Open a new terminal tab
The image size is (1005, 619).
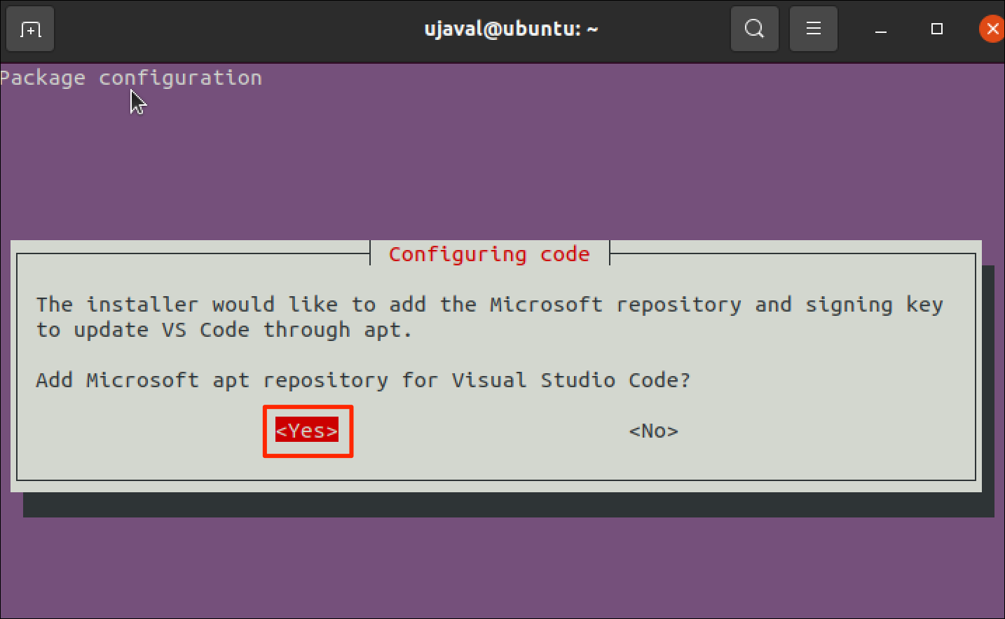[x=30, y=29]
